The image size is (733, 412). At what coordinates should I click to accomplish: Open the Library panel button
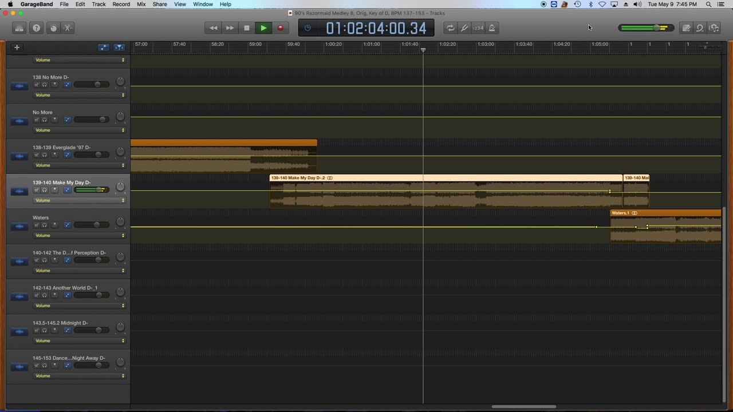19,28
